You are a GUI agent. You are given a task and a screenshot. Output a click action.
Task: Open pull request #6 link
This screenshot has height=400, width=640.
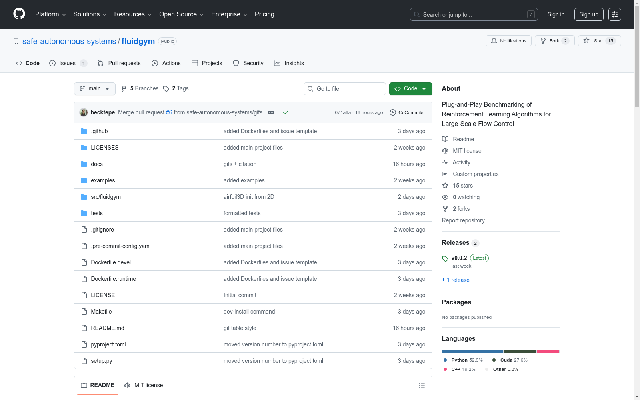point(169,112)
